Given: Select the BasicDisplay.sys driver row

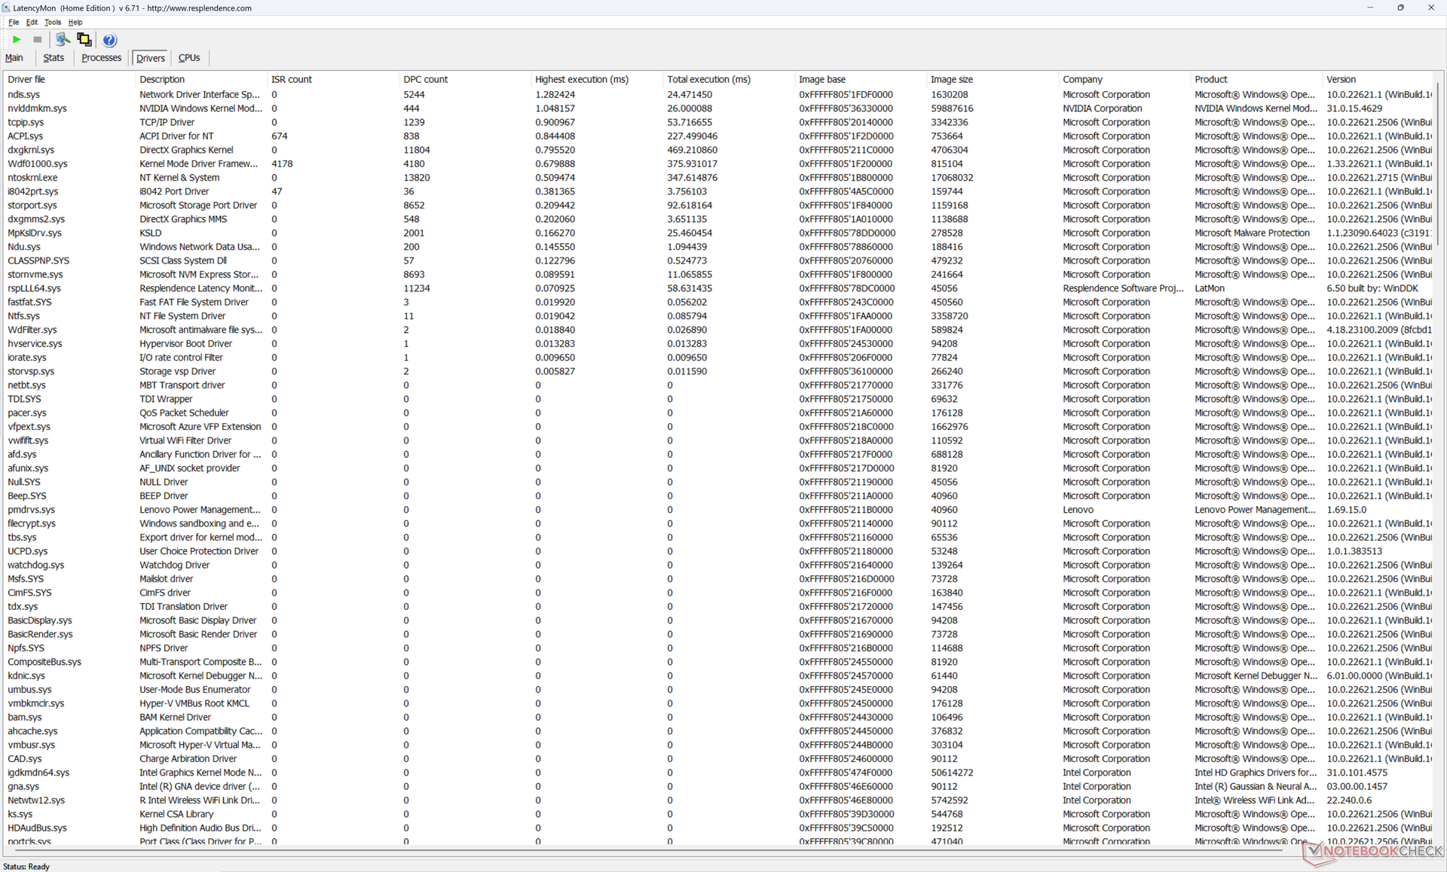Looking at the screenshot, I should pyautogui.click(x=719, y=620).
